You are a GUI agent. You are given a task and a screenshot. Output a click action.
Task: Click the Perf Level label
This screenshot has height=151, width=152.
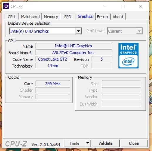[x=95, y=31]
